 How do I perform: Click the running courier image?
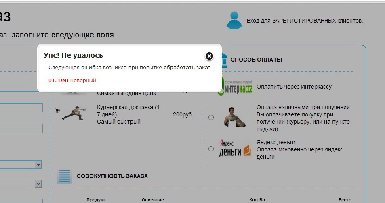tap(74, 113)
